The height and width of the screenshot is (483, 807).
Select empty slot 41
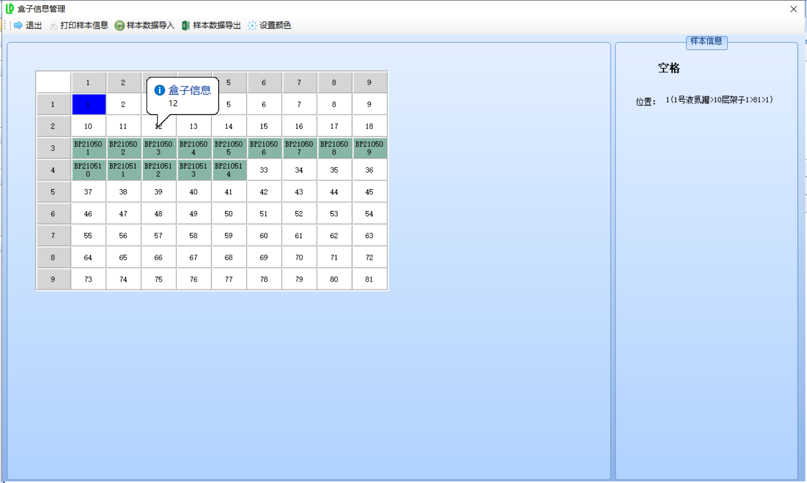229,192
